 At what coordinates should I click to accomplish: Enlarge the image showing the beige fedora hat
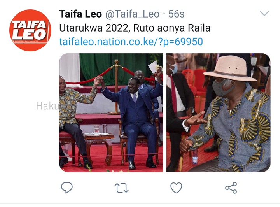pos(219,112)
